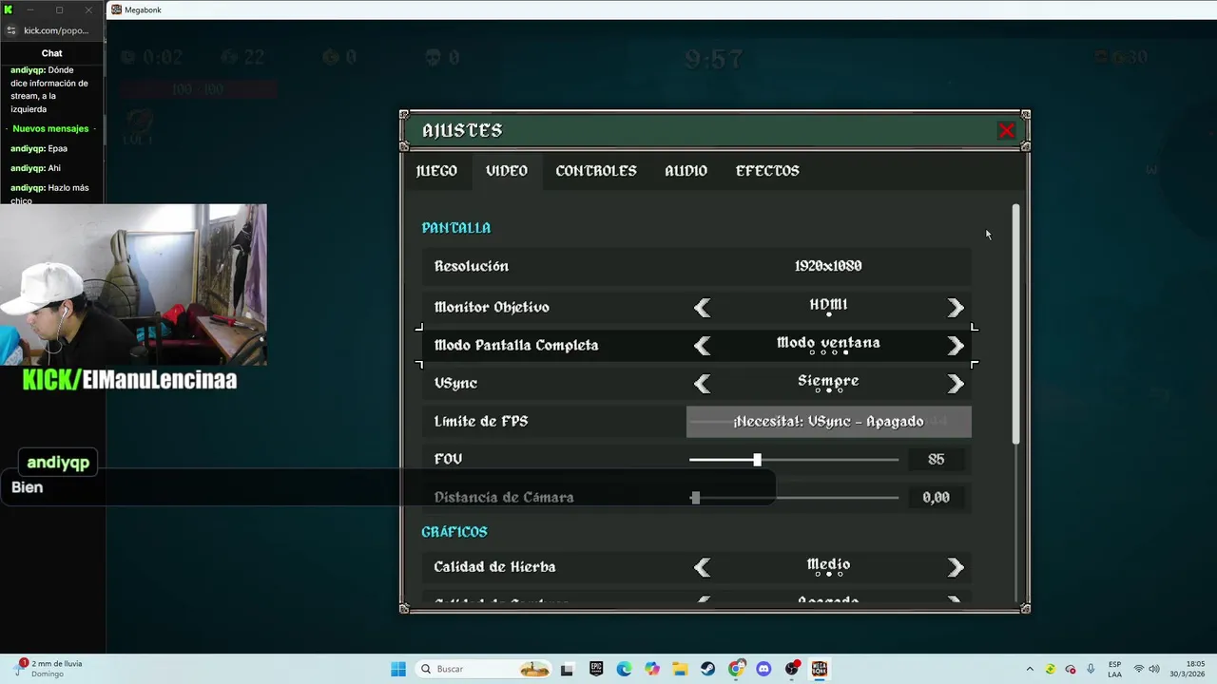
Task: Click the Gráficos section heading
Action: (x=454, y=532)
